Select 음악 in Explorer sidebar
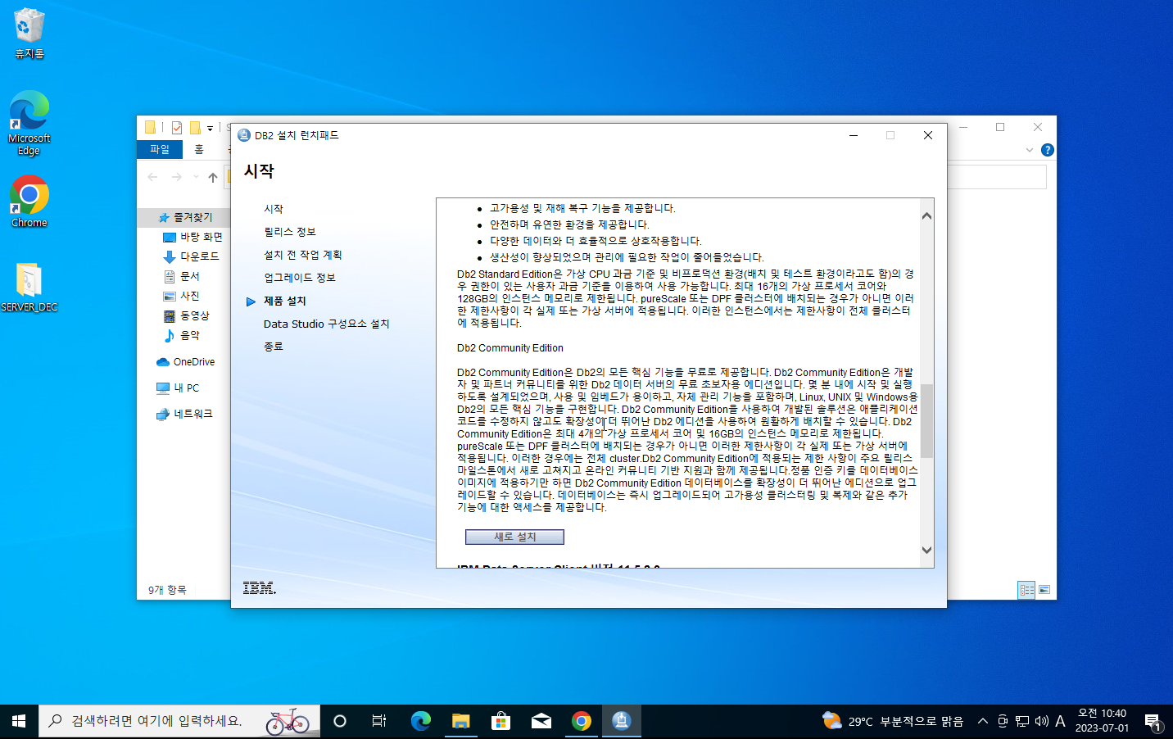 click(181, 335)
